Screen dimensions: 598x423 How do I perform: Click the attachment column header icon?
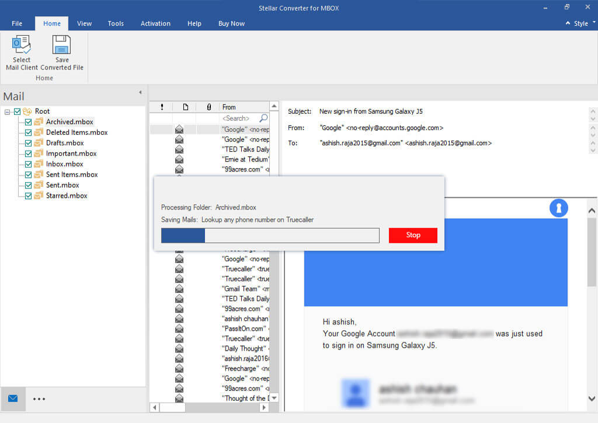pos(208,107)
